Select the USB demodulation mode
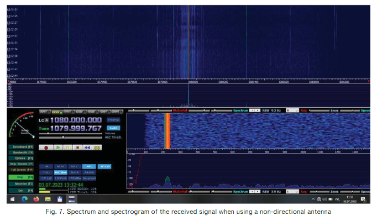Image resolution: width=377 pixels, height=221 pixels. pos(93,112)
